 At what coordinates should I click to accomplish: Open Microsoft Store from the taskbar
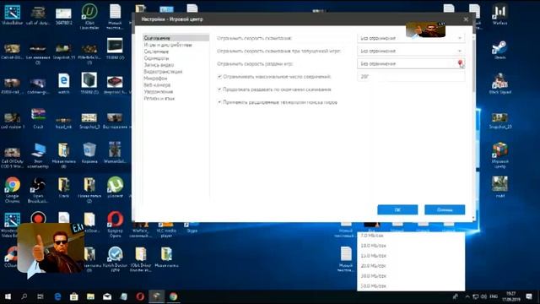pos(73,296)
